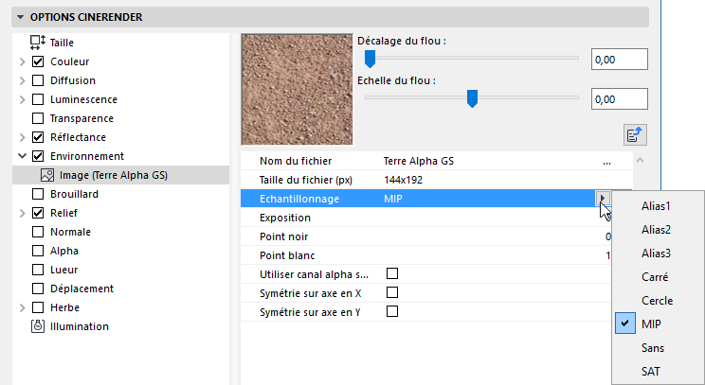Image resolution: width=705 pixels, height=385 pixels.
Task: Expand the Diffusion tree node
Action: [22, 80]
